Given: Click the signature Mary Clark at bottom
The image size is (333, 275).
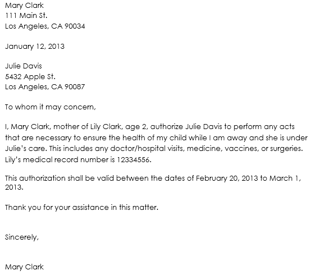Looking at the screenshot, I should [x=24, y=267].
